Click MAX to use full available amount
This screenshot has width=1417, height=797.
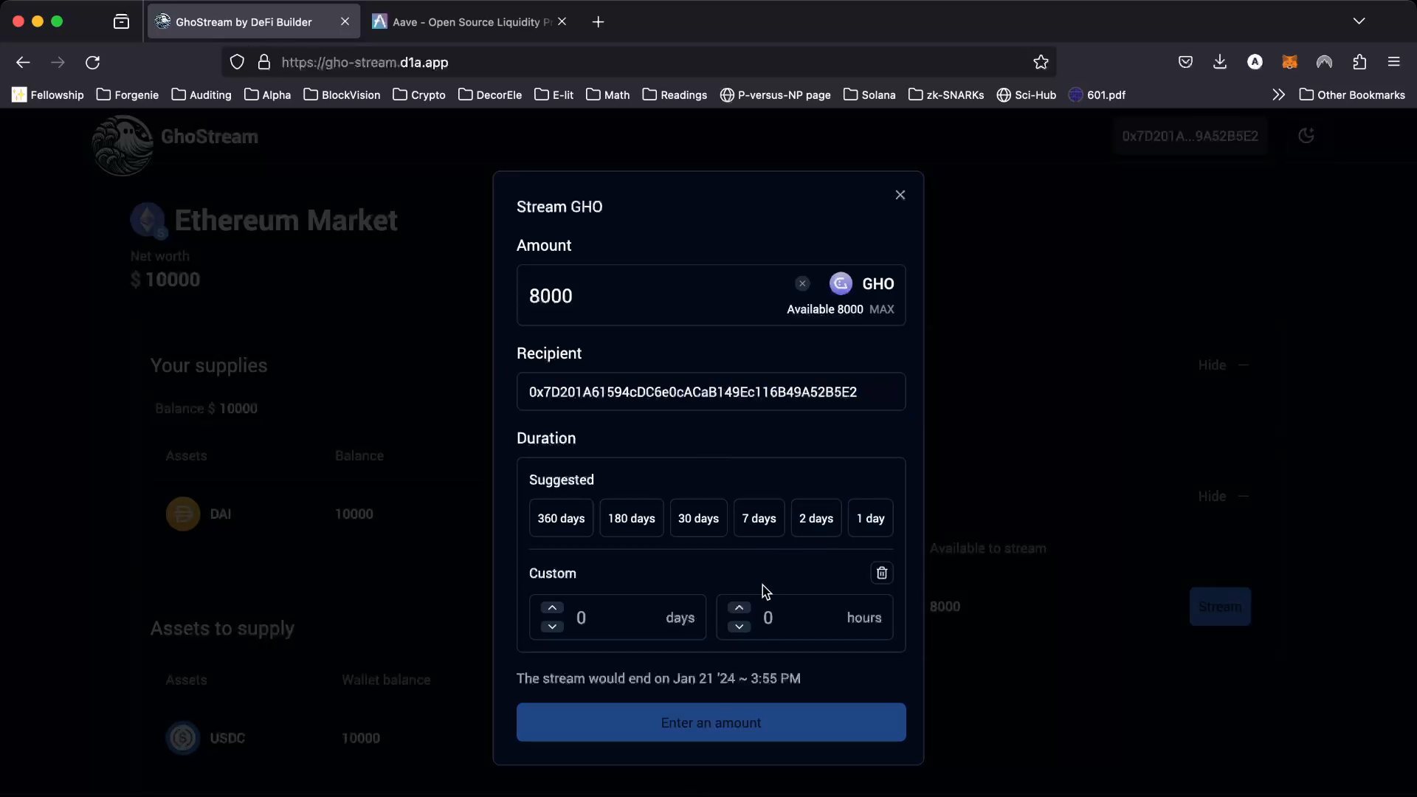(881, 309)
